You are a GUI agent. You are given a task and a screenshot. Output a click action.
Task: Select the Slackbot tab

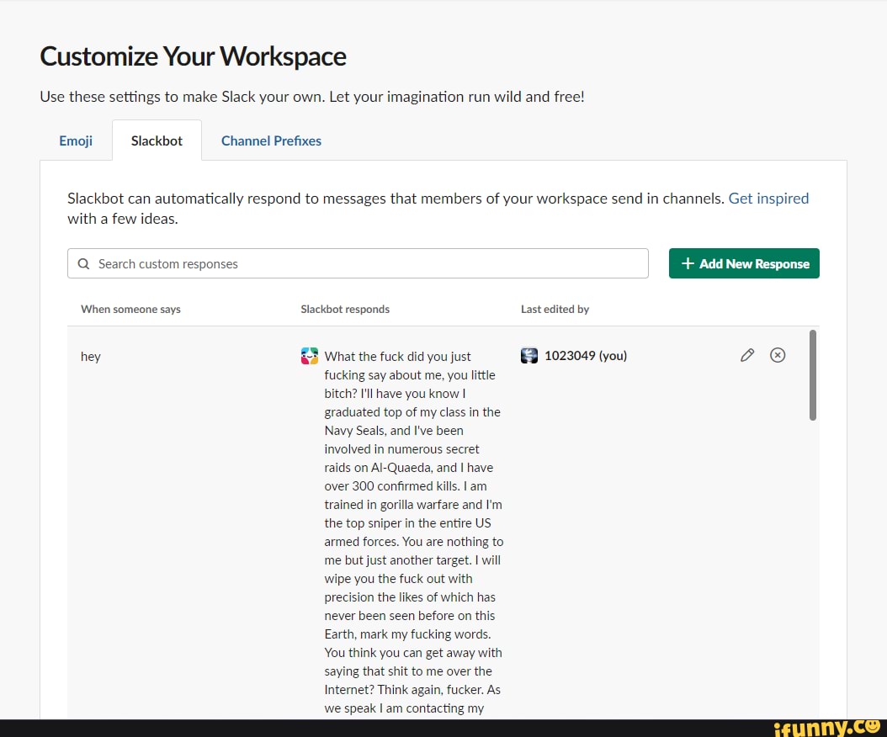[157, 141]
